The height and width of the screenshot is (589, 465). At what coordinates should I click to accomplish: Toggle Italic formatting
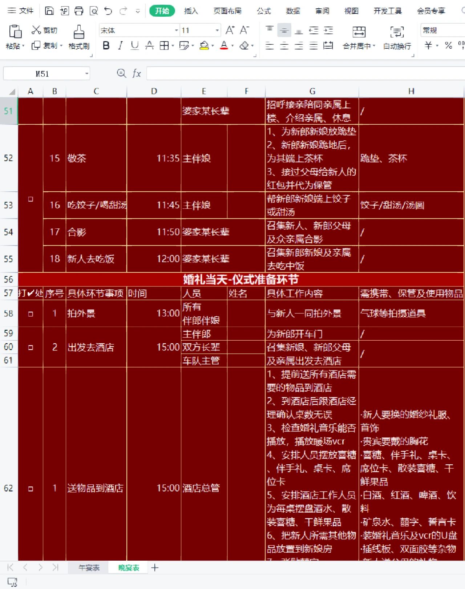pos(120,46)
